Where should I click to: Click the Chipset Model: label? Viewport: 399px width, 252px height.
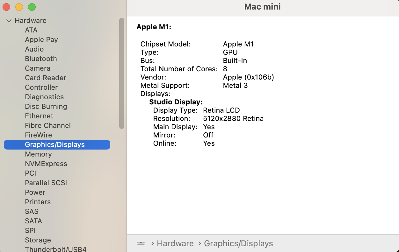tap(166, 44)
